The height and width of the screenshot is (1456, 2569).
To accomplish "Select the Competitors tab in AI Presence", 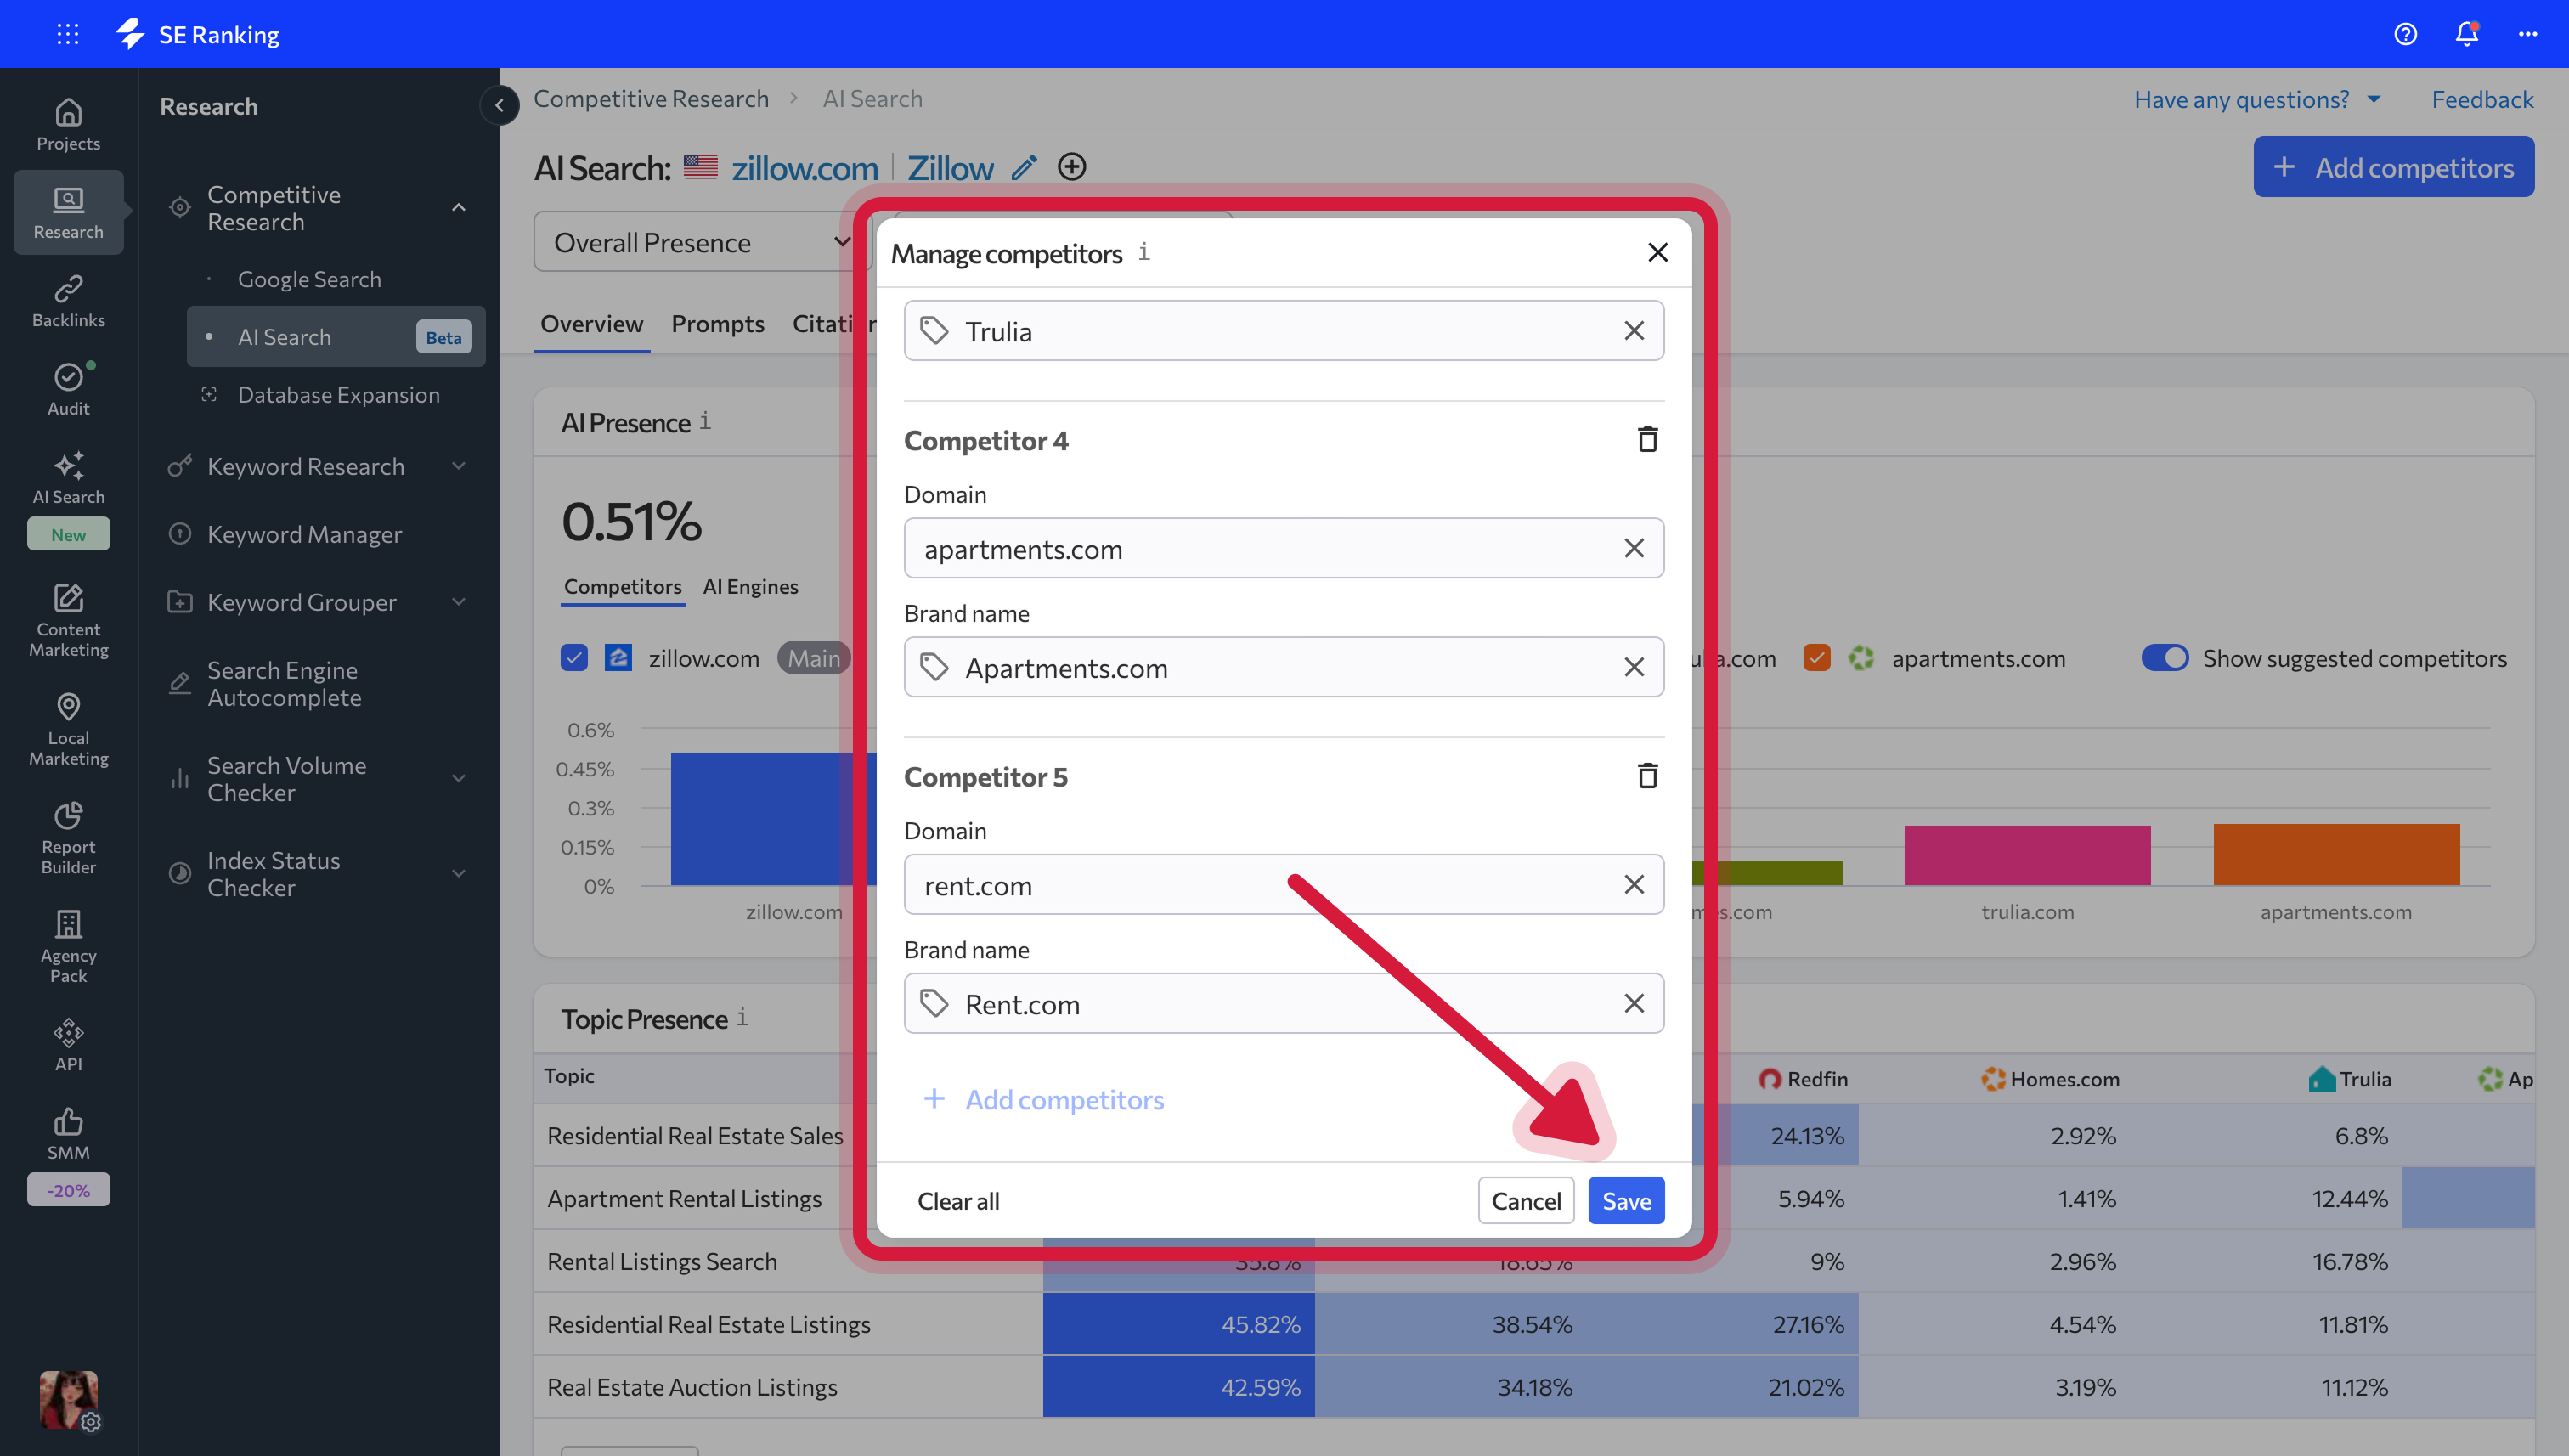I will (x=623, y=586).
